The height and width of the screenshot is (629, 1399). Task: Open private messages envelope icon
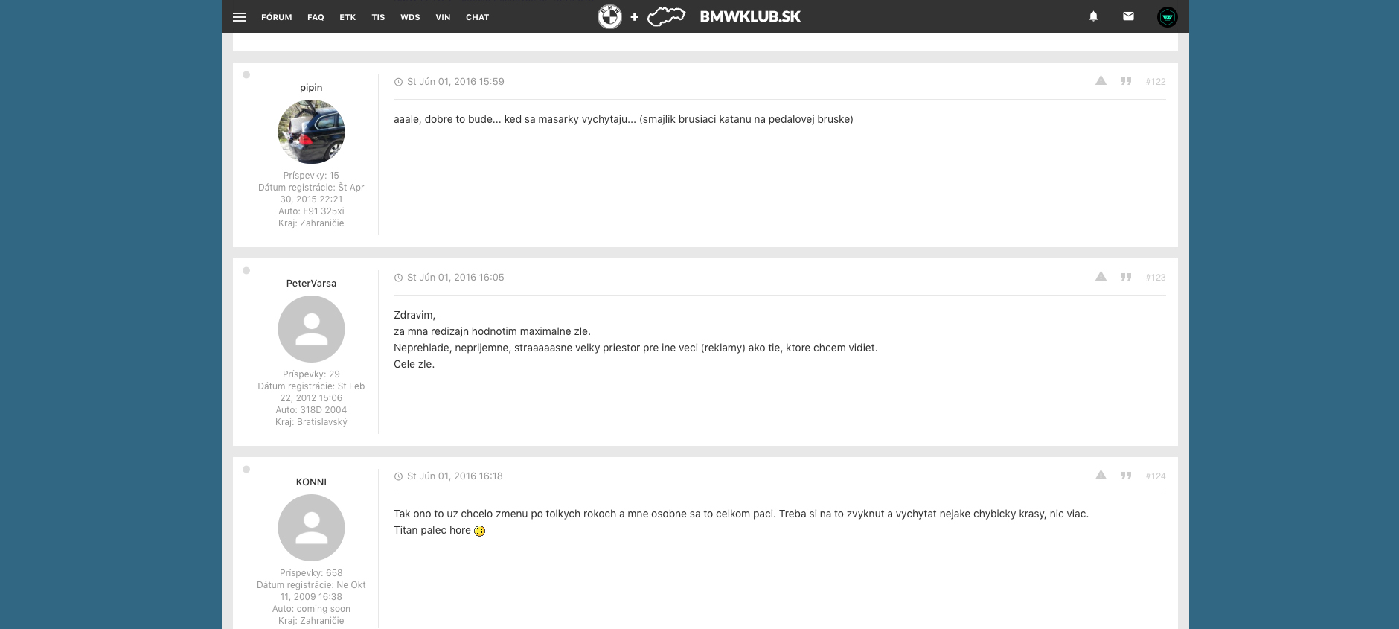pos(1128,16)
